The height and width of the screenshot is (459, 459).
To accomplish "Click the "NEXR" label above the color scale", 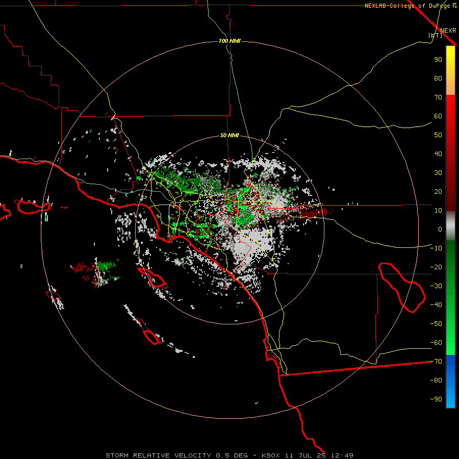I will [448, 31].
